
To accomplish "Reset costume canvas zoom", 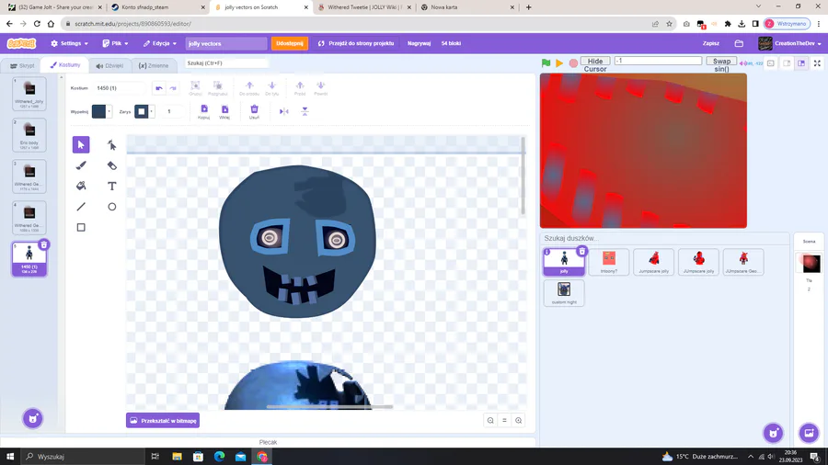I will (x=504, y=420).
